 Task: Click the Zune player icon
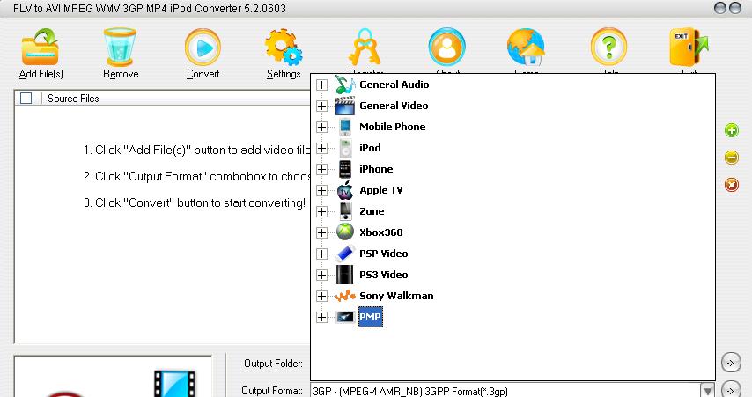tap(345, 211)
